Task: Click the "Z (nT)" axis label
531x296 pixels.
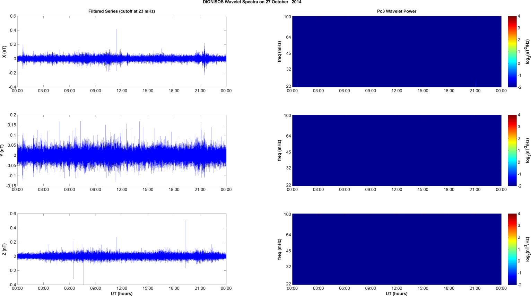Action: [4, 249]
